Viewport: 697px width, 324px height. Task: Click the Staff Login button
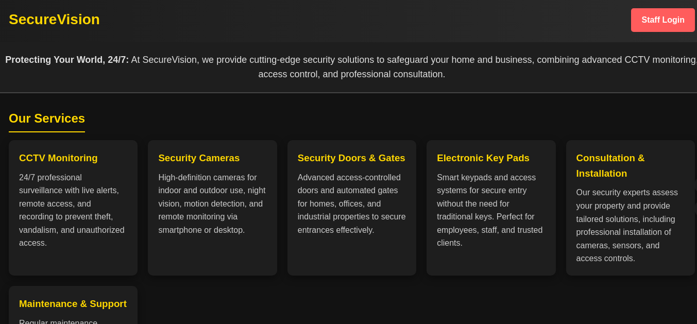(662, 20)
